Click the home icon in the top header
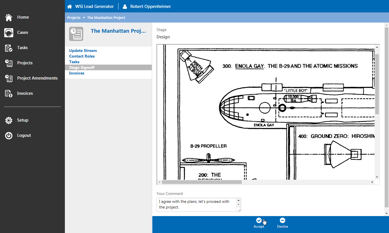The width and height of the screenshot is (389, 233). click(x=70, y=6)
